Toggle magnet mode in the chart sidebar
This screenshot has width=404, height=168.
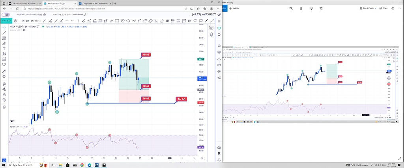click(4, 84)
